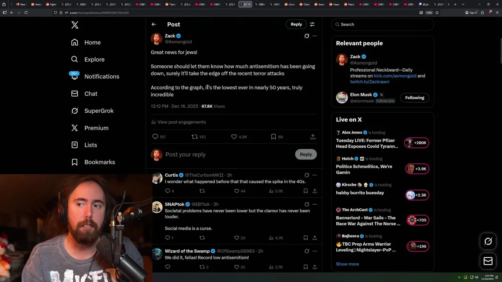Open View post engagements
Image resolution: width=502 pixels, height=282 pixels.
coord(178,122)
